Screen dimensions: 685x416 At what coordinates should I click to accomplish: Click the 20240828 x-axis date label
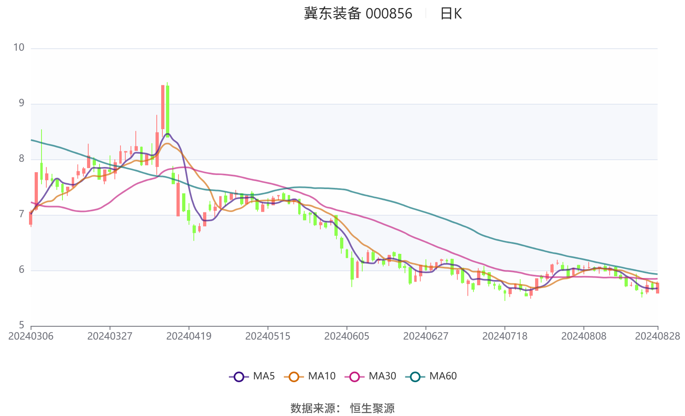click(658, 336)
